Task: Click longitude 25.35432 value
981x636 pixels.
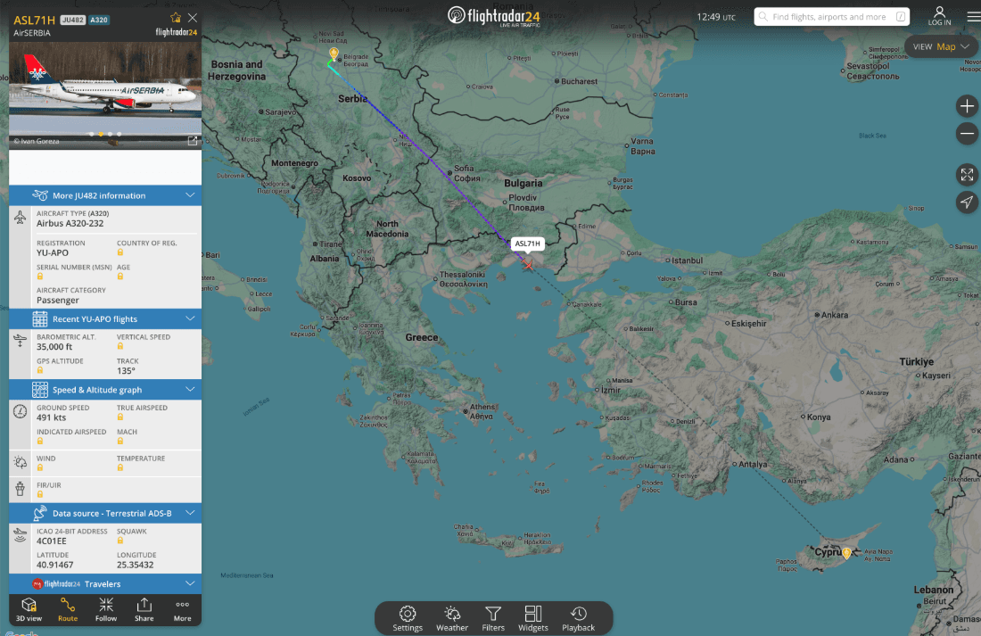Action: click(x=136, y=565)
